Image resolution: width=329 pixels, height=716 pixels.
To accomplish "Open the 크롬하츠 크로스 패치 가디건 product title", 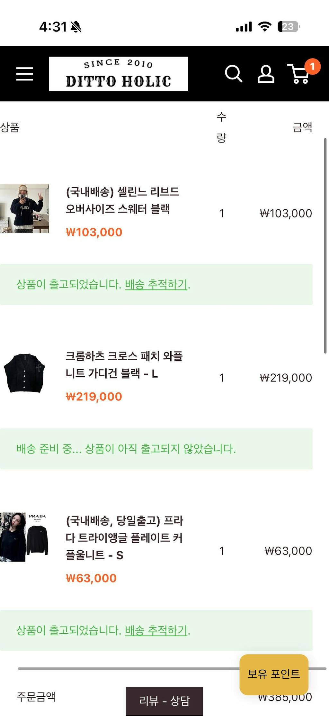I will pyautogui.click(x=124, y=365).
